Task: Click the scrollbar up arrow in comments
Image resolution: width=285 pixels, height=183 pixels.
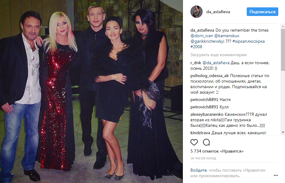Action: click(283, 26)
